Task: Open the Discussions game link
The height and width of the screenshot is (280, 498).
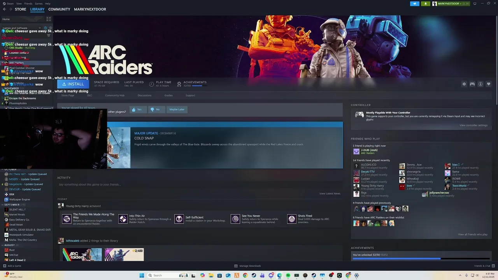Action: [144, 95]
